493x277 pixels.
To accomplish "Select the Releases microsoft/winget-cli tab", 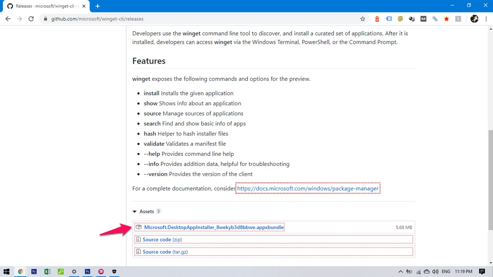I will tap(46, 6).
